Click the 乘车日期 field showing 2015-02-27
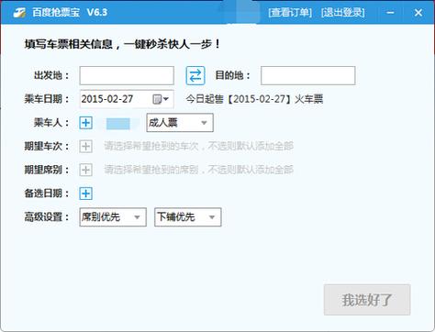The image size is (435, 332). [127, 99]
